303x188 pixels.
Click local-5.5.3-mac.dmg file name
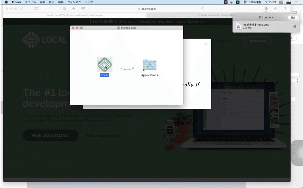(x=256, y=25)
